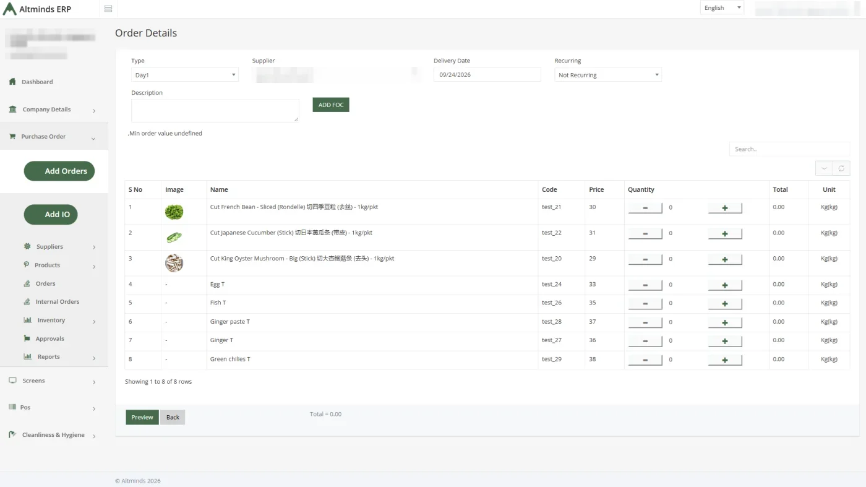Screen dimensions: 866x487
Task: Open the Type dropdown showing Day1
Action: pyautogui.click(x=185, y=75)
